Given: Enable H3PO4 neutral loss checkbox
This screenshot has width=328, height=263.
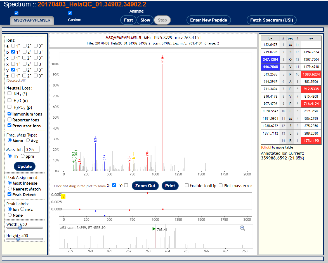Looking at the screenshot, I should (x=10, y=107).
